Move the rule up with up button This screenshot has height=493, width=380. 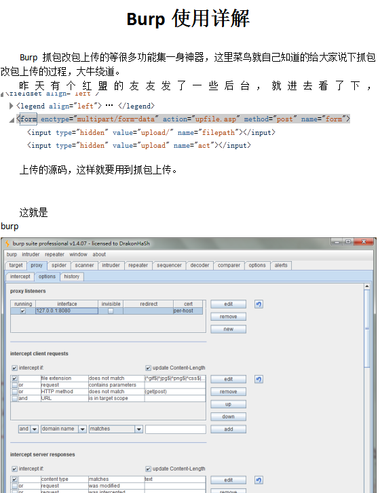pos(229,404)
